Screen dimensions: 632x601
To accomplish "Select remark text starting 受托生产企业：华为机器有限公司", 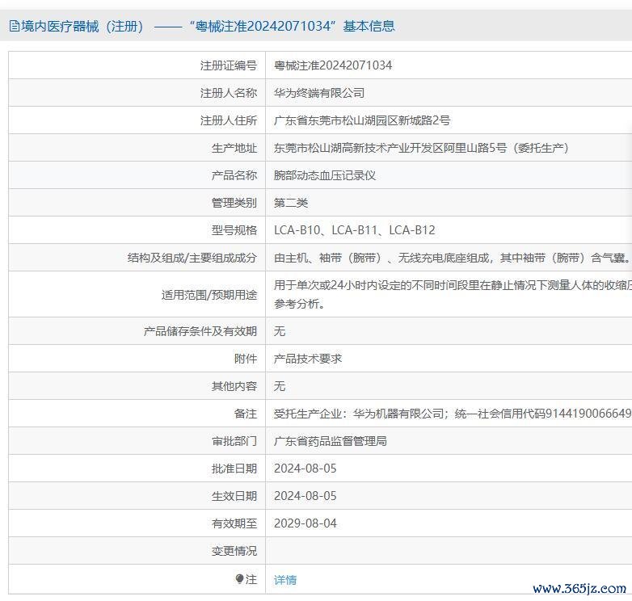I will click(x=453, y=414).
